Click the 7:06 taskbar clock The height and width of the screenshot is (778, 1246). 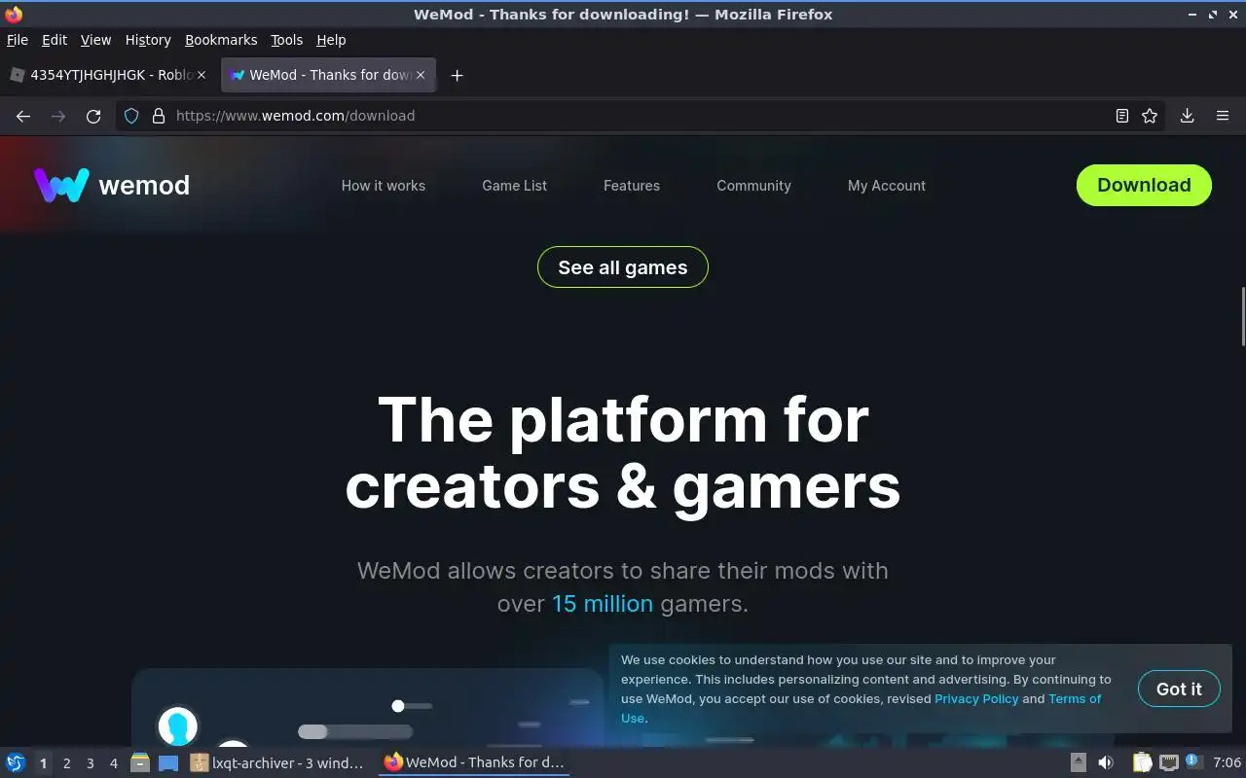(x=1227, y=762)
